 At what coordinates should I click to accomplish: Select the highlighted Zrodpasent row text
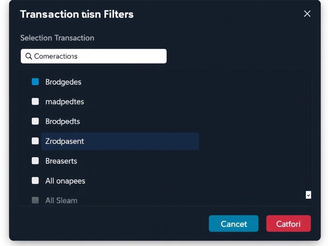tap(65, 141)
